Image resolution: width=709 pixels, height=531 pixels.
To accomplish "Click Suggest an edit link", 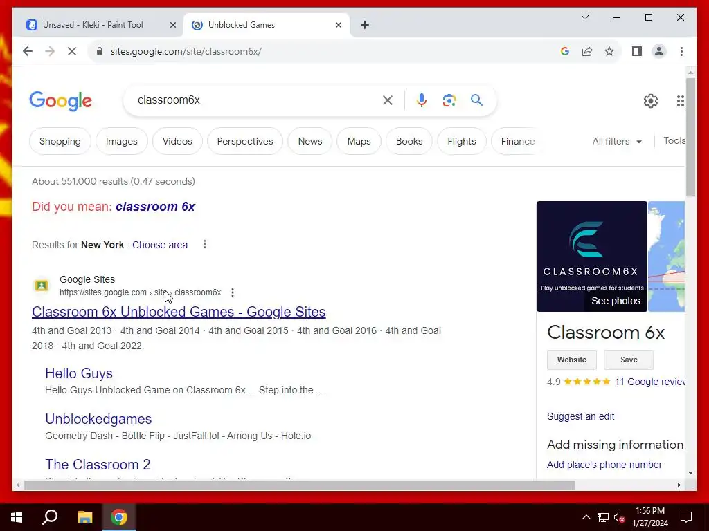I will tap(581, 416).
